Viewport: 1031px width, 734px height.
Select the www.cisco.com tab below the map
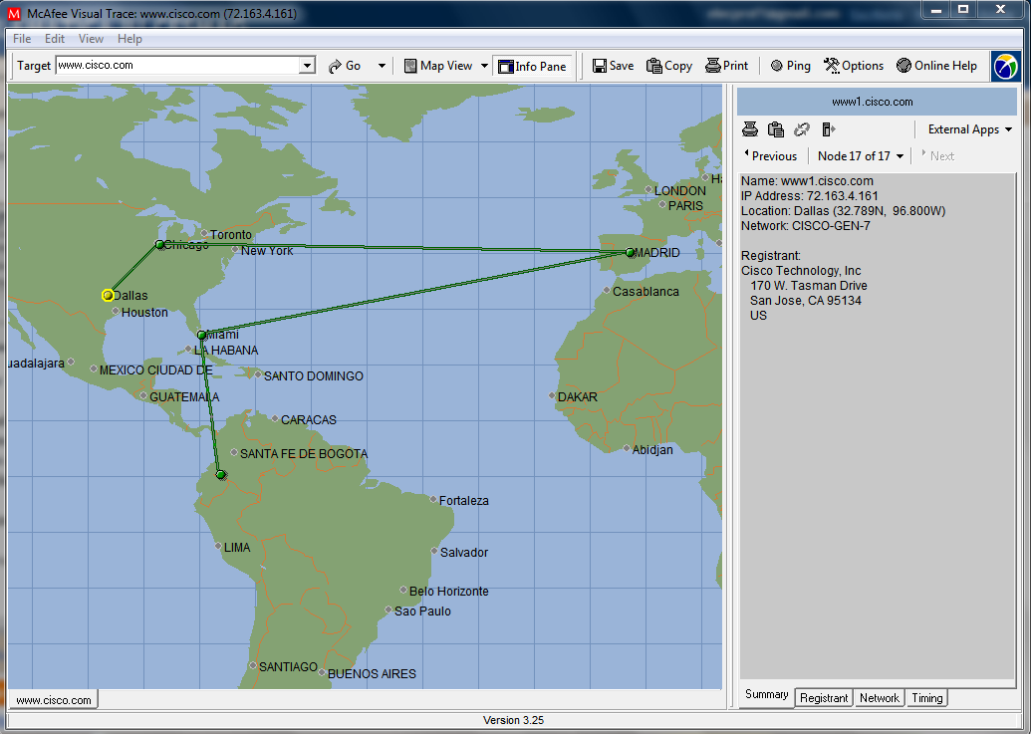pos(53,700)
